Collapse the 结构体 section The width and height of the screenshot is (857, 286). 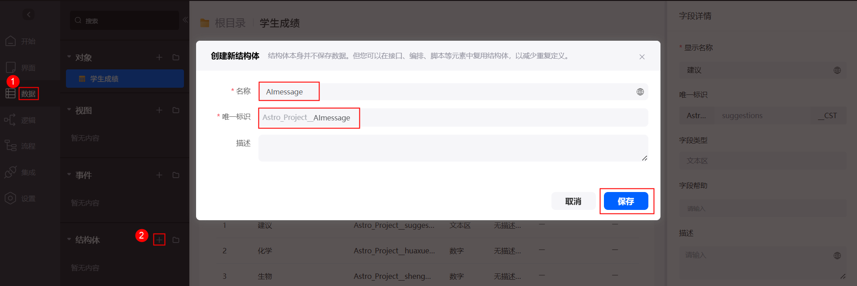[69, 239]
